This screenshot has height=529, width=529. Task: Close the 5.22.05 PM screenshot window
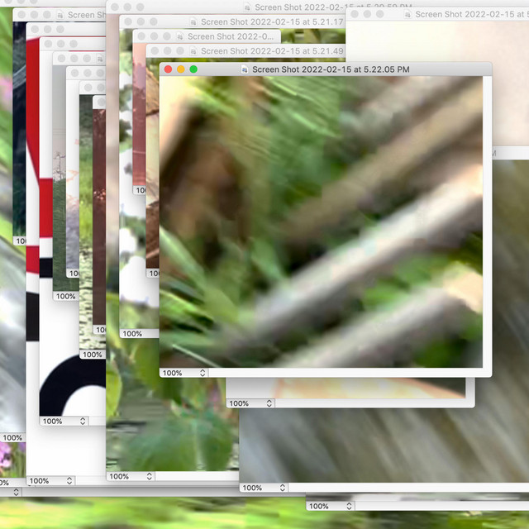pyautogui.click(x=169, y=70)
